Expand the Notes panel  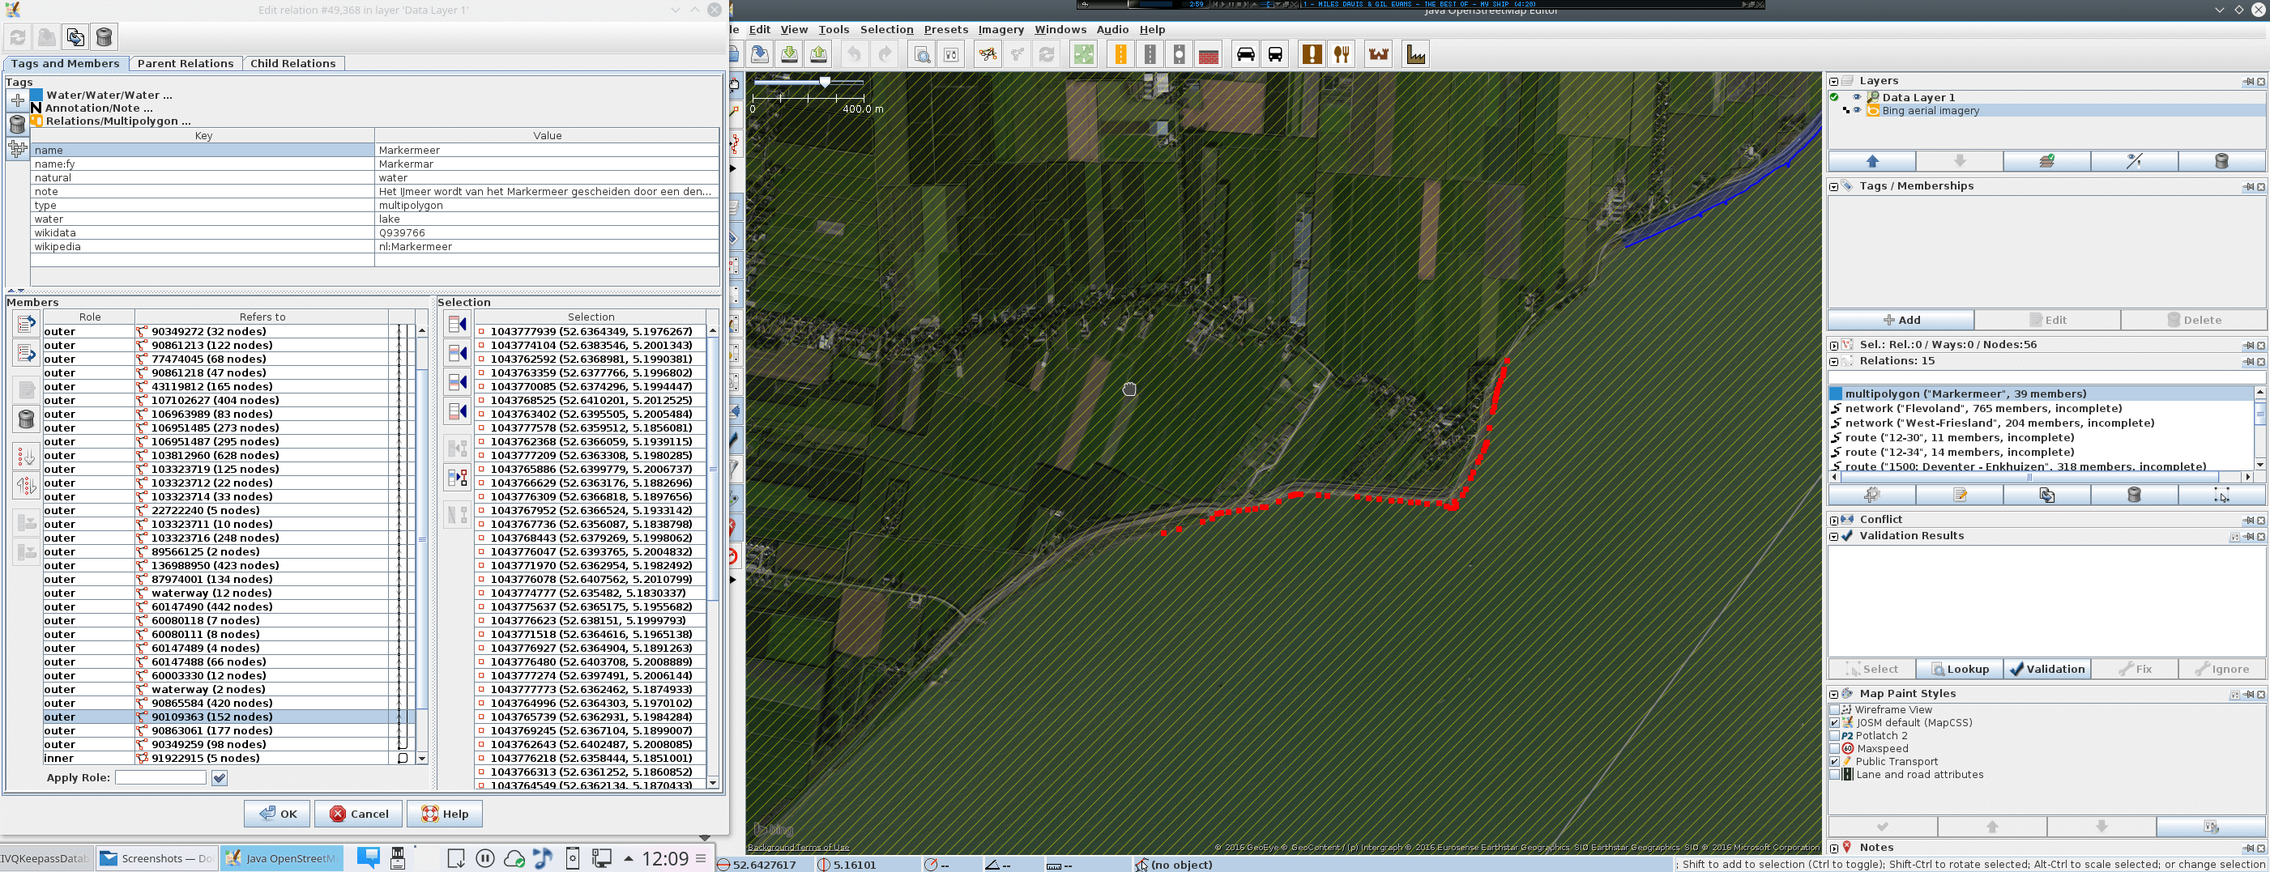click(x=1834, y=849)
